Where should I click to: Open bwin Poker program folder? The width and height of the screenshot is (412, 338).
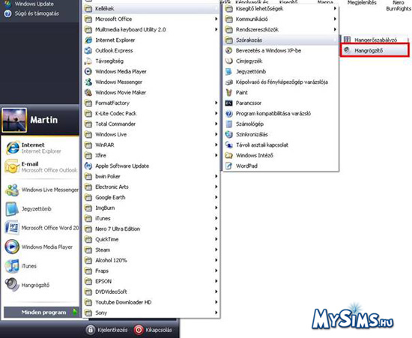pyautogui.click(x=151, y=176)
